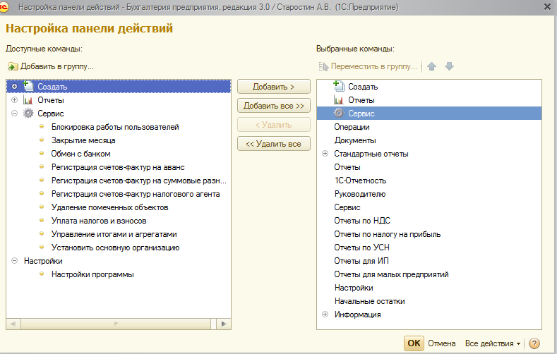Click the Отмена button
This screenshot has height=354, width=557.
tap(441, 343)
